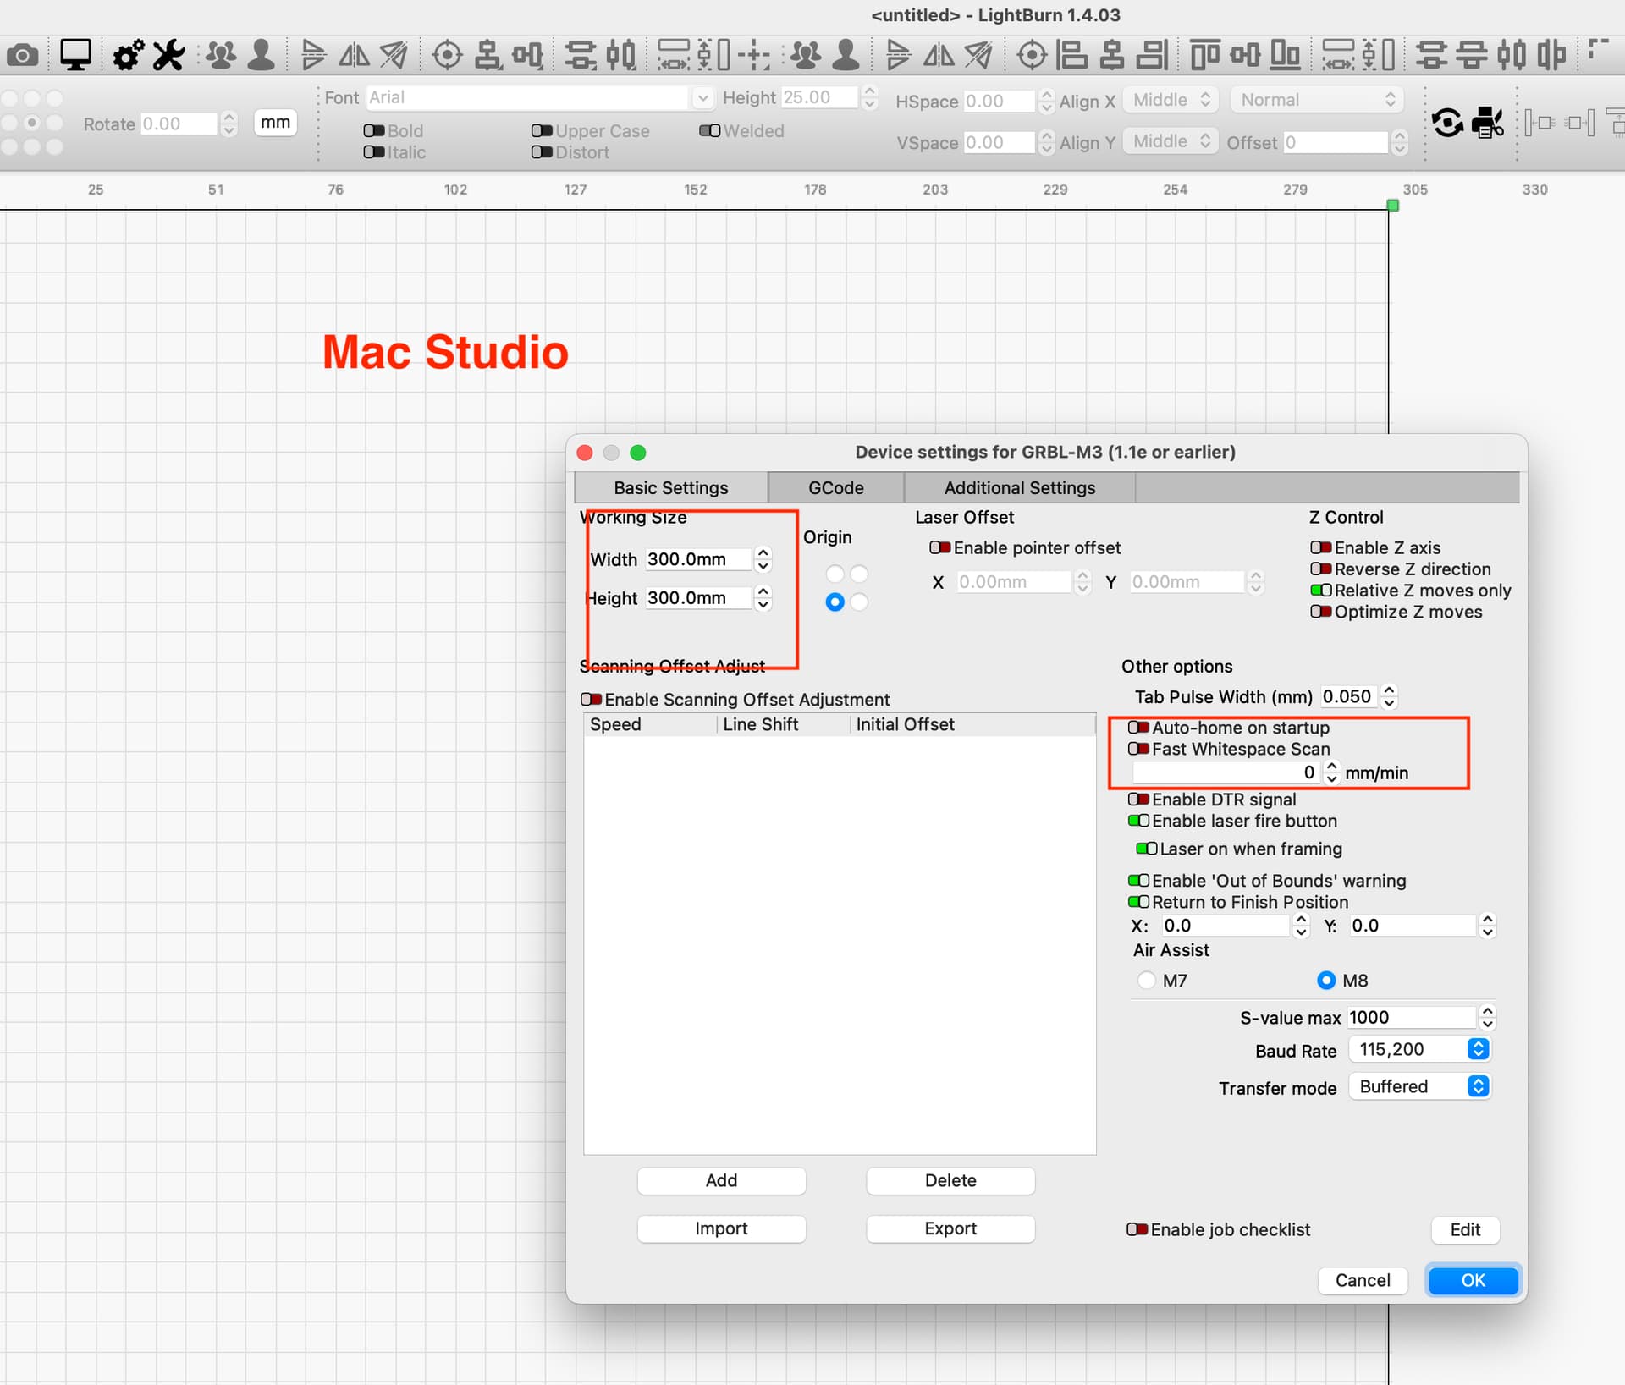Click the dock-to-left-edge icon near Print and Cut
Screen dimensions: 1625x1385
1540,124
